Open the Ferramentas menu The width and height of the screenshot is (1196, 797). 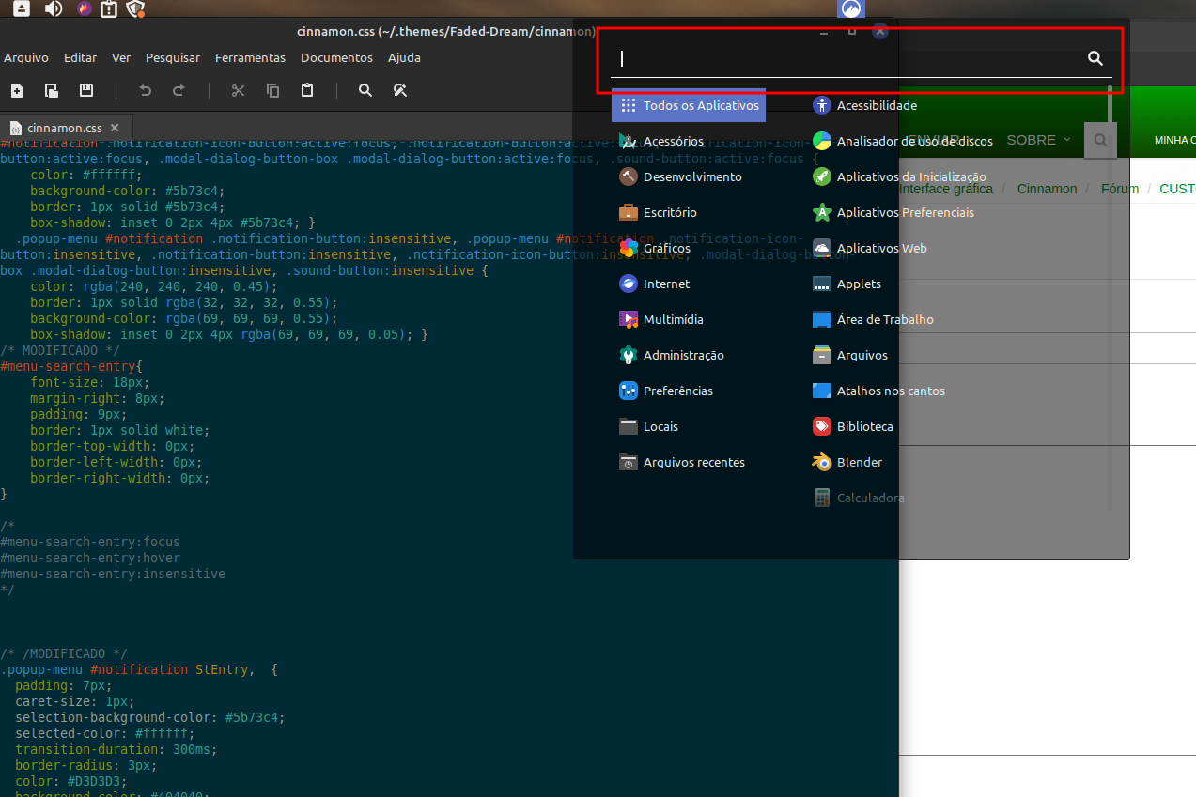coord(250,57)
